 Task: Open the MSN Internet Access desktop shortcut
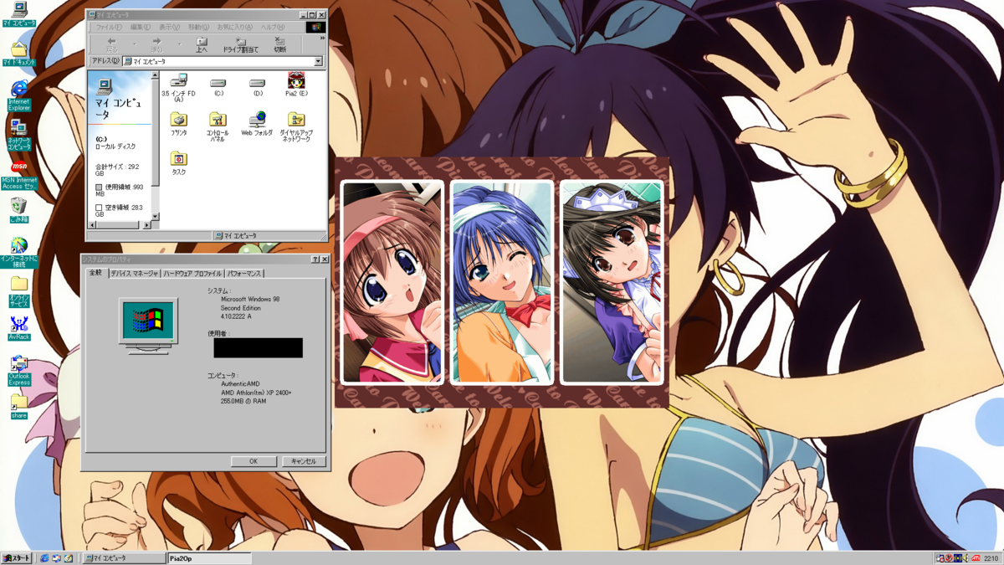[x=18, y=174]
